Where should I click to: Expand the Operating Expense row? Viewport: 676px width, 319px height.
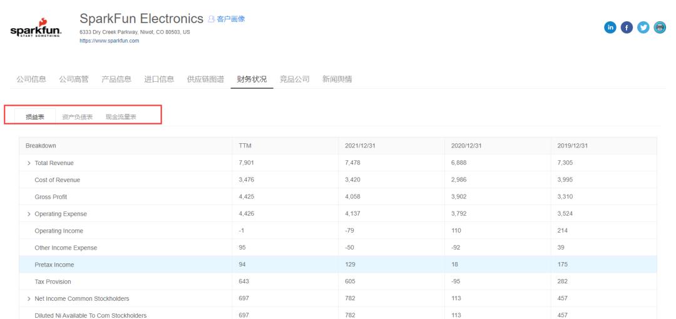click(x=29, y=215)
